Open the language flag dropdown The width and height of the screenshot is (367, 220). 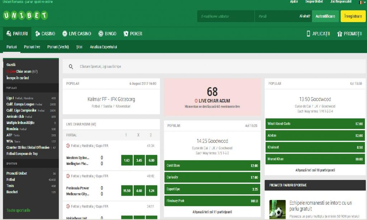tap(362, 2)
